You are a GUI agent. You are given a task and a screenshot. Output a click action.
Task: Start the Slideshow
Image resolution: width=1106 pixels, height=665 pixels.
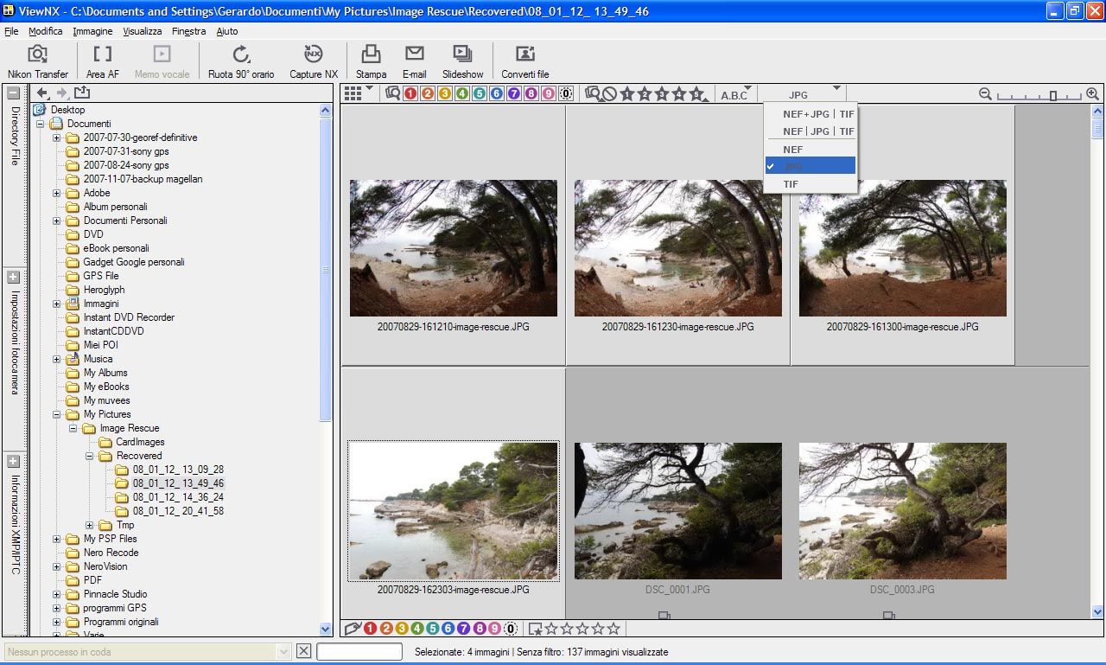pyautogui.click(x=462, y=55)
